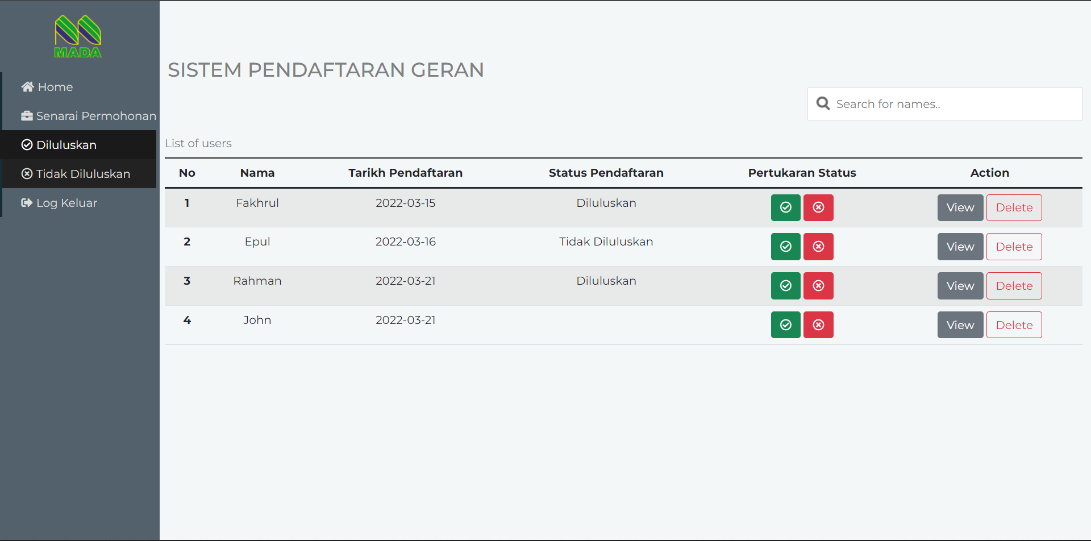The image size is (1091, 541).
Task: Click the MADA logo
Action: 78,36
